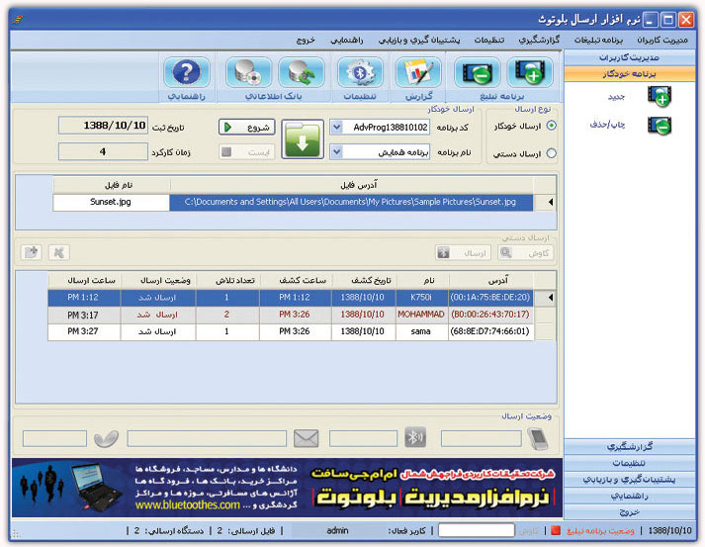Open the report chart icon in toolbar
Viewport: 705px width, 547px height.
coord(418,72)
